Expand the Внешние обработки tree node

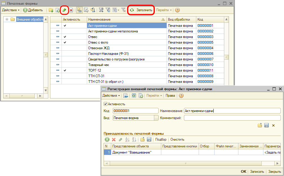7,19
